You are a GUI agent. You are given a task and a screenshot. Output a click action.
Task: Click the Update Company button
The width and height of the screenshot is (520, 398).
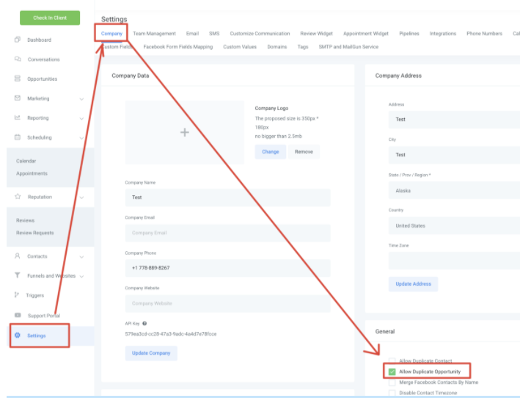[151, 353]
